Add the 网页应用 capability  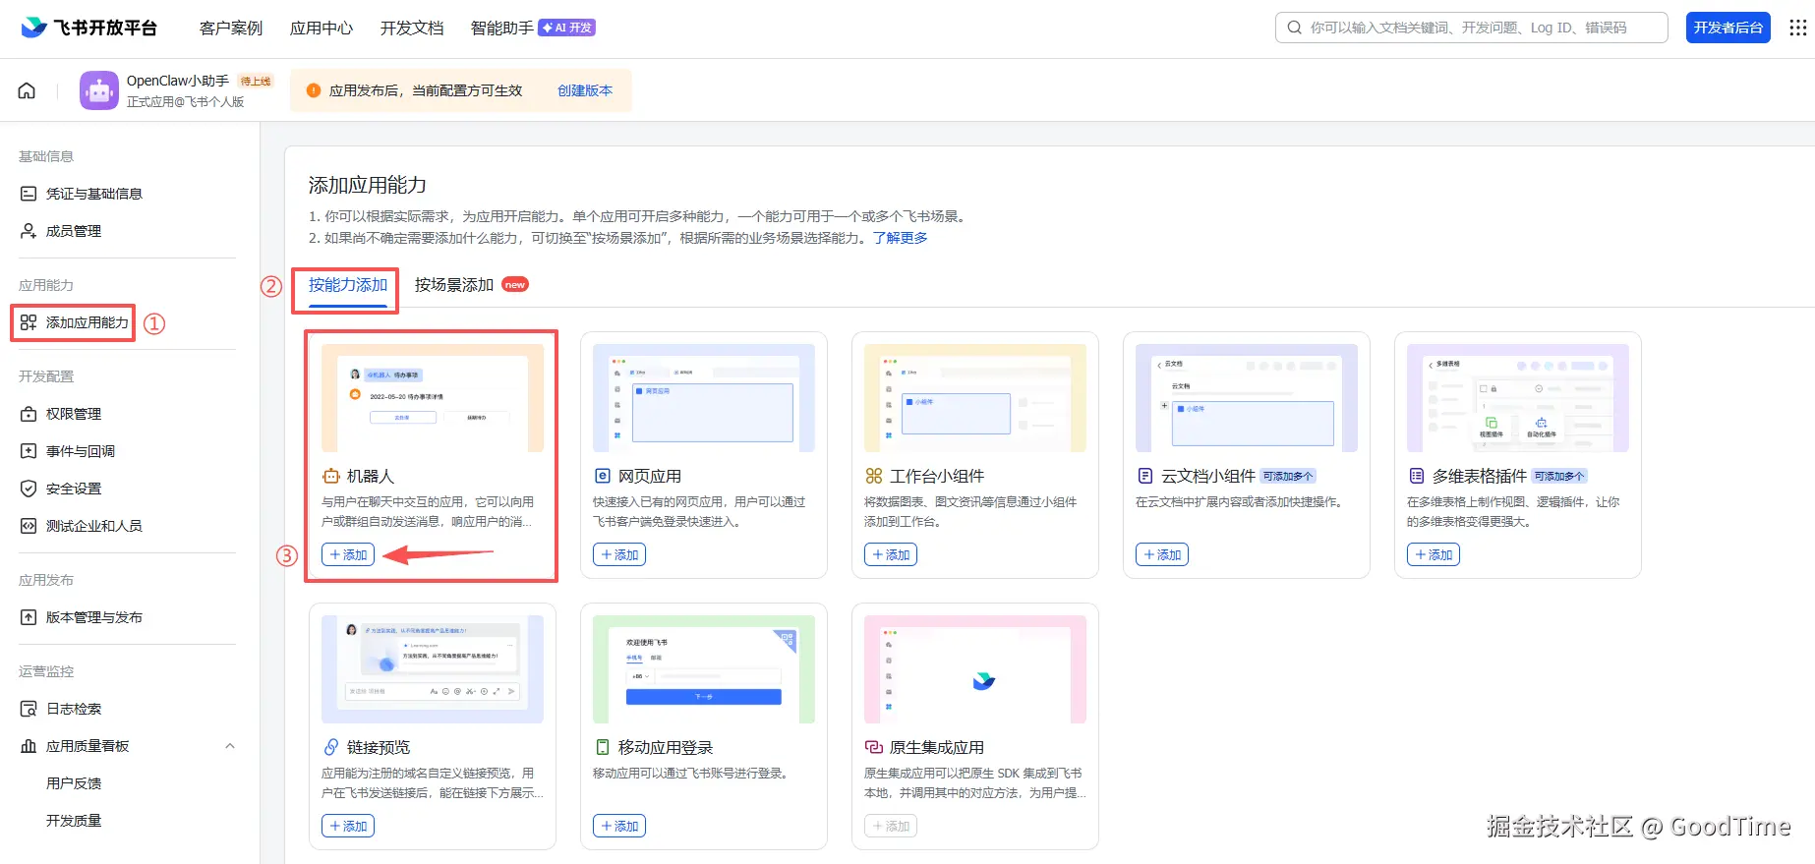tap(619, 554)
